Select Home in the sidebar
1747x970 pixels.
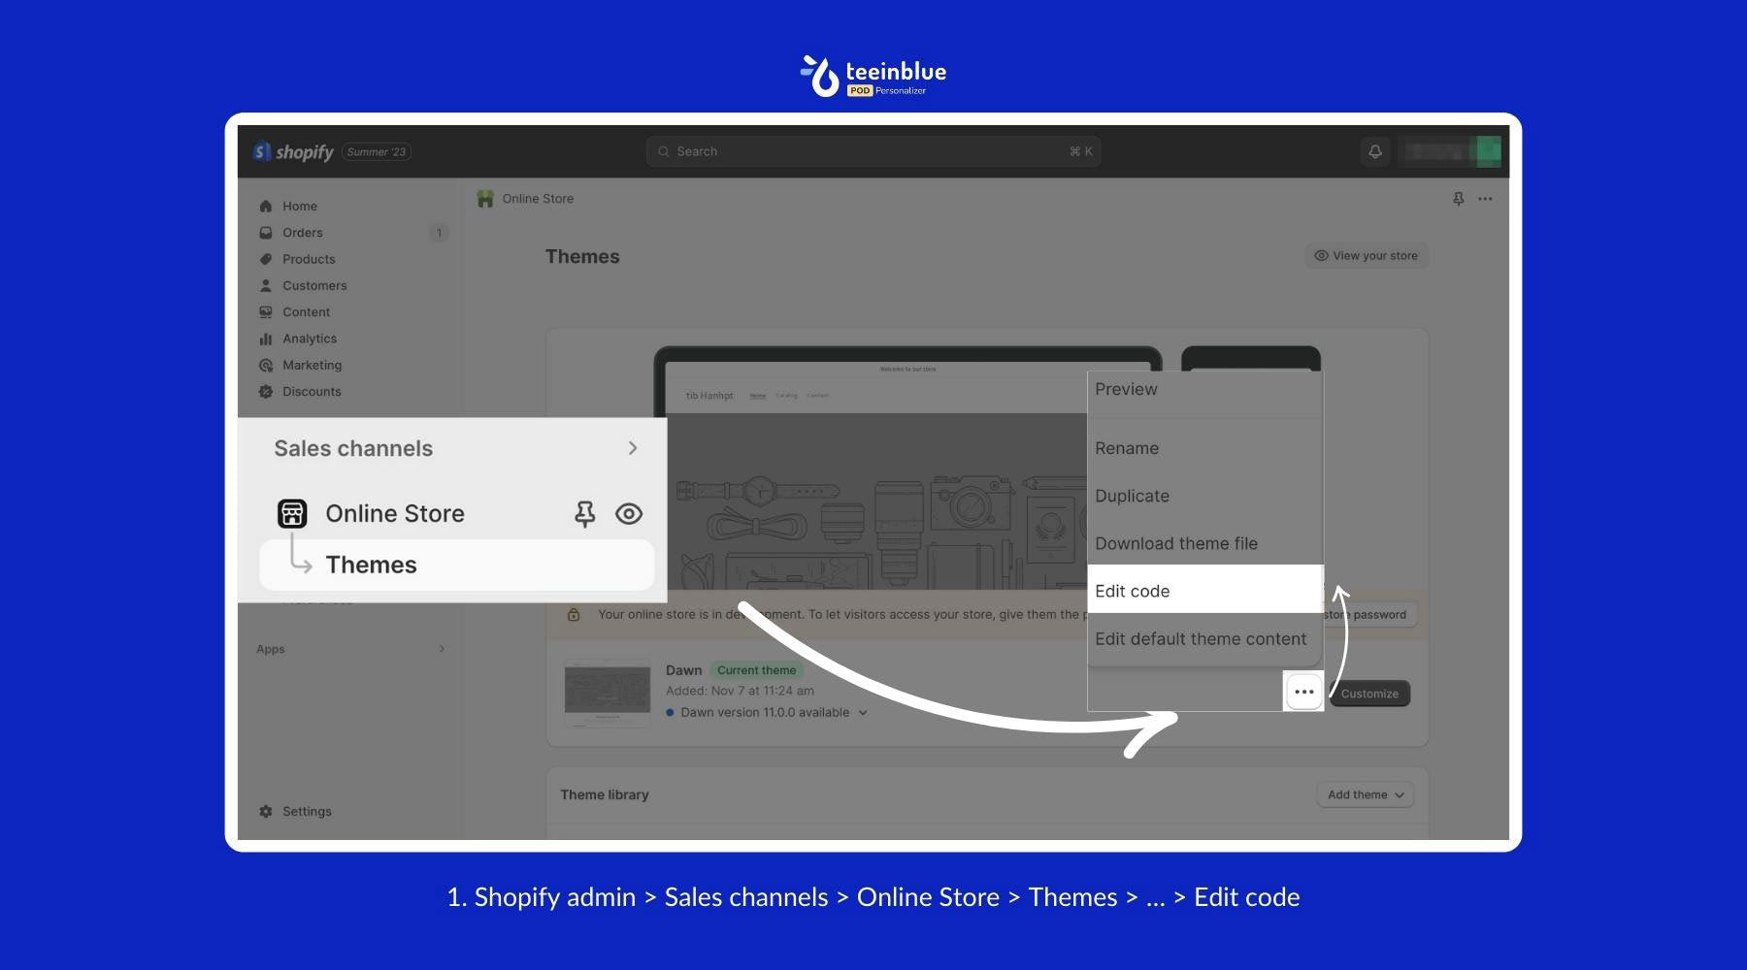(299, 206)
